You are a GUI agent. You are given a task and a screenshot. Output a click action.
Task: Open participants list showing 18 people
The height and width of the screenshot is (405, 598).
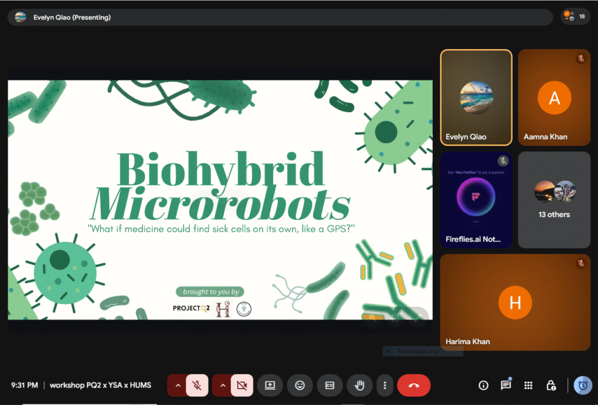(575, 17)
